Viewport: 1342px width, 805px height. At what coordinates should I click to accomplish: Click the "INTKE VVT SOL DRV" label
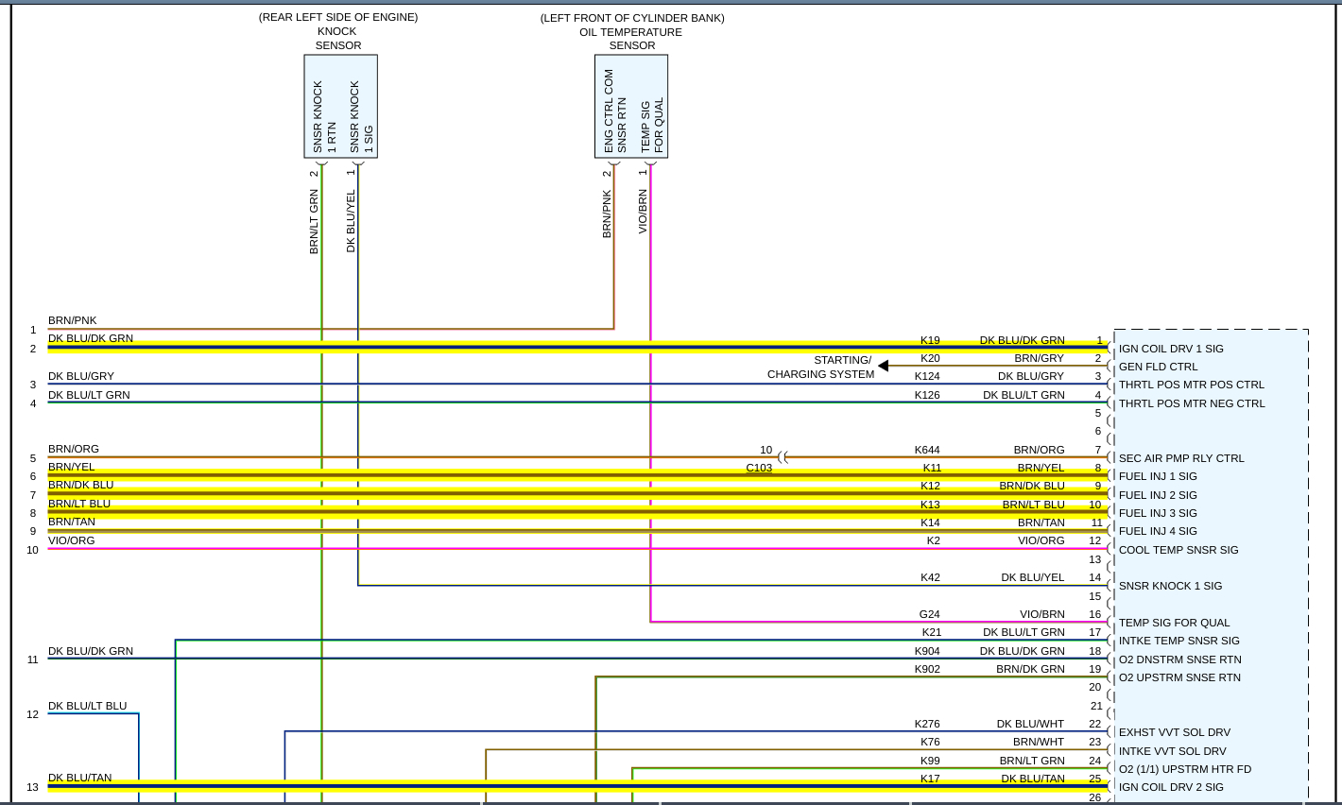pyautogui.click(x=1173, y=751)
